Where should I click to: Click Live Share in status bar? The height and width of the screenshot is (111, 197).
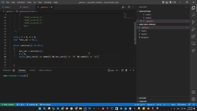(x=45, y=105)
